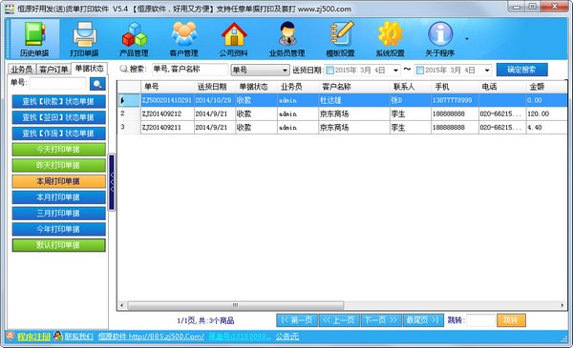Click horizontal scrollbar thumb of the table
The image size is (573, 348).
[x=235, y=305]
